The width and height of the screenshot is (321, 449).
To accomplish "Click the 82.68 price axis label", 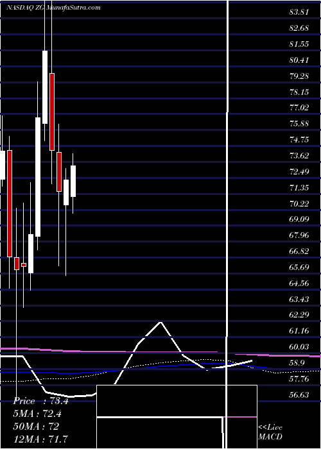I will coord(299,28).
